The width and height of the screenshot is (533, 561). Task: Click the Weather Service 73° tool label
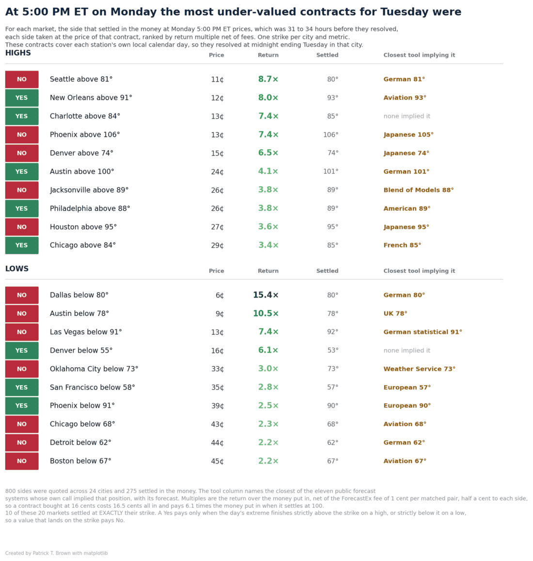click(420, 369)
